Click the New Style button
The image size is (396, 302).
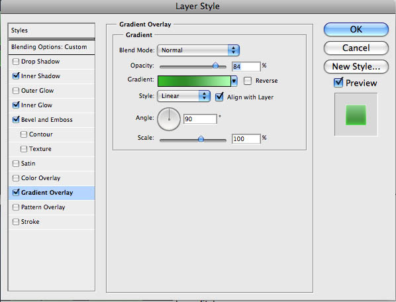click(x=356, y=67)
